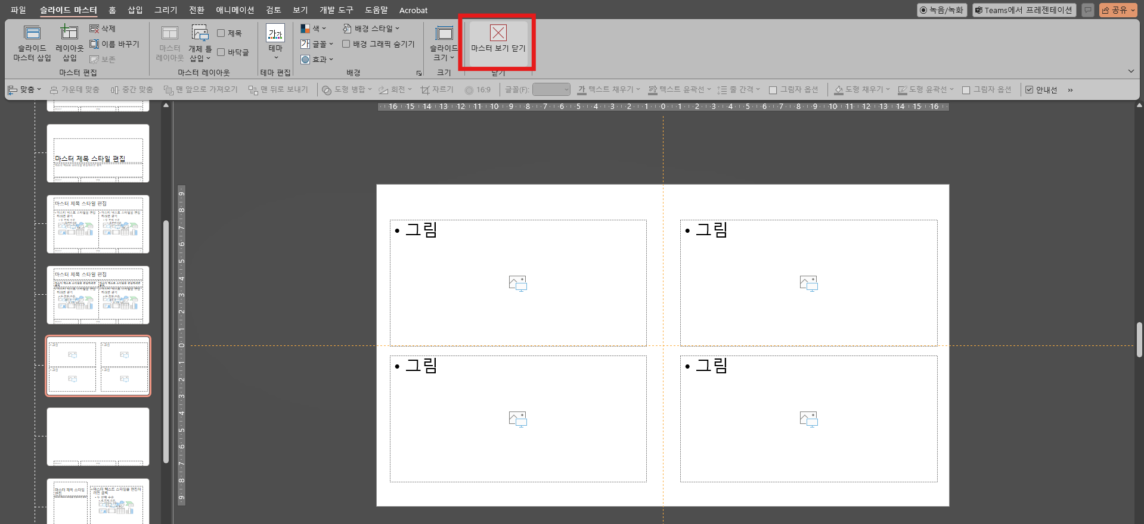
Task: Open the Acrobat tab
Action: [x=413, y=10]
